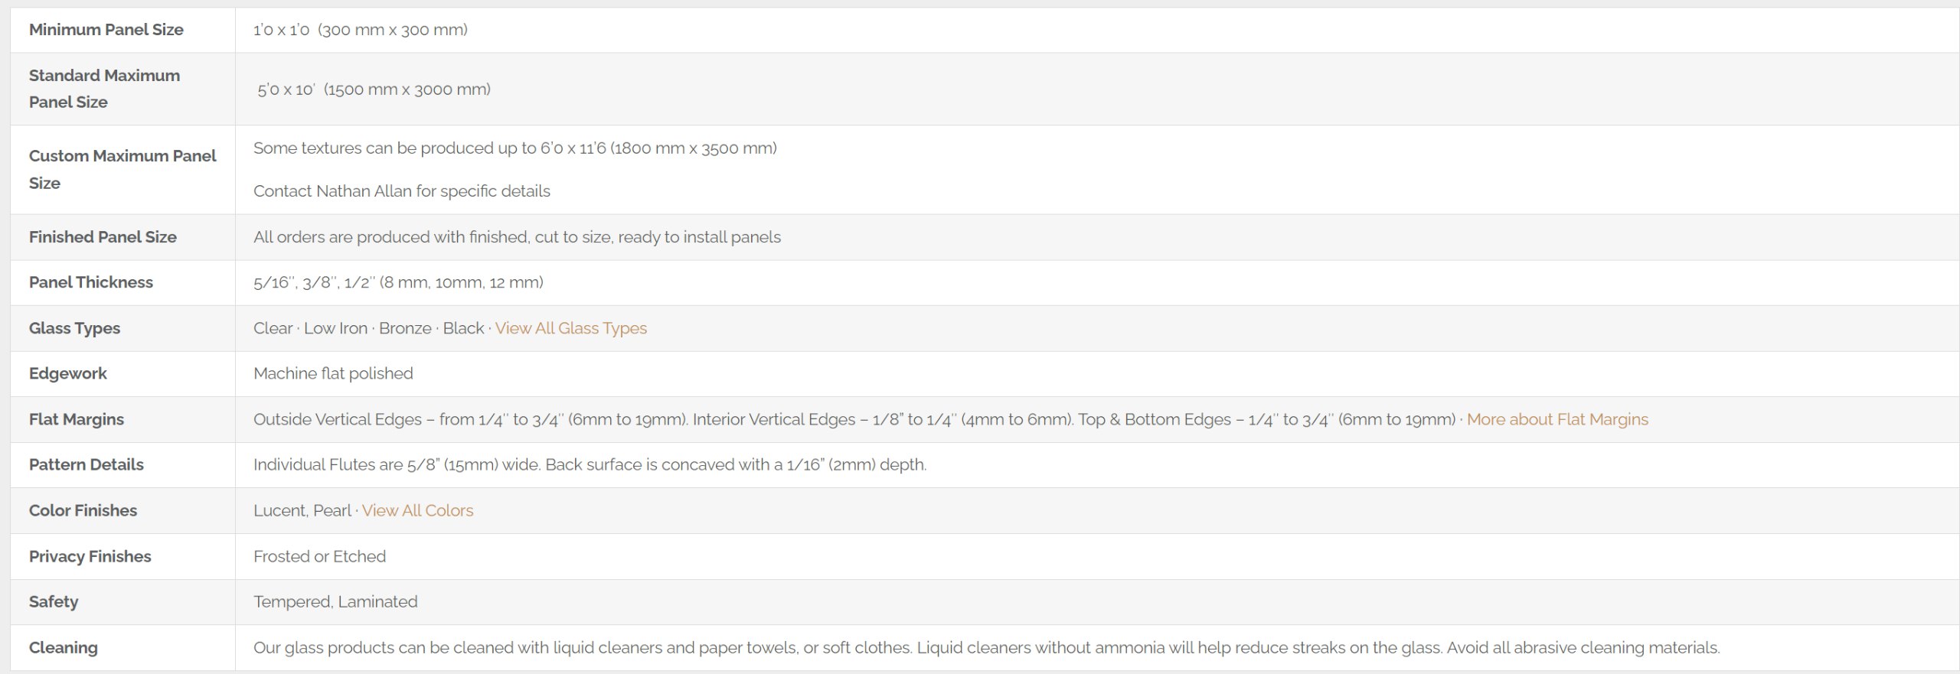Screen dimensions: 1960x674
Task: Click the Machine flat polished value
Action: 333,373
